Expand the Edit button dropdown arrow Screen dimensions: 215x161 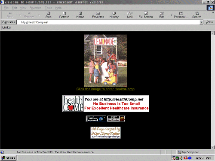coord(171,15)
